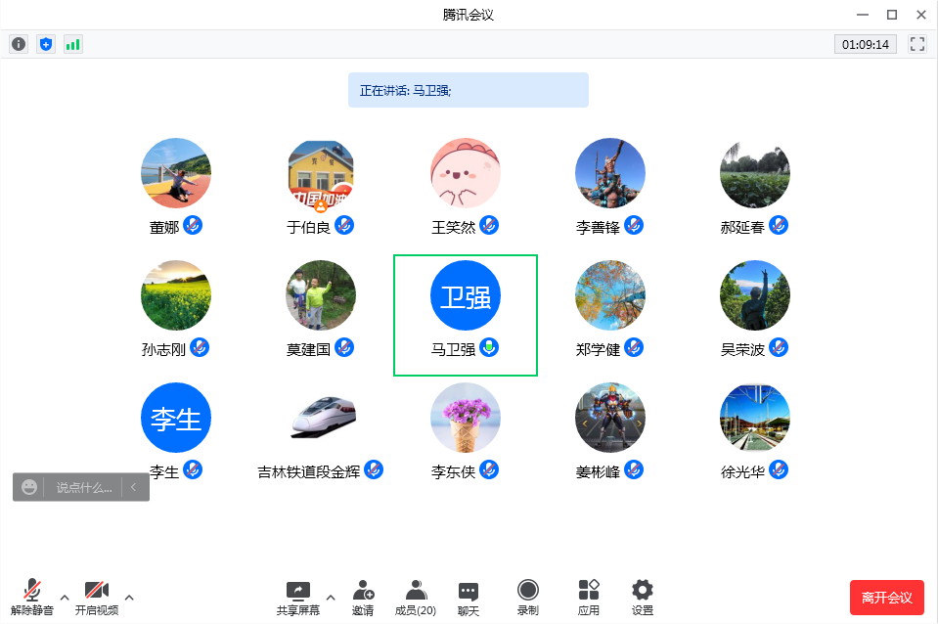Enter full screen mode
This screenshot has width=938, height=624.
pos(917,44)
